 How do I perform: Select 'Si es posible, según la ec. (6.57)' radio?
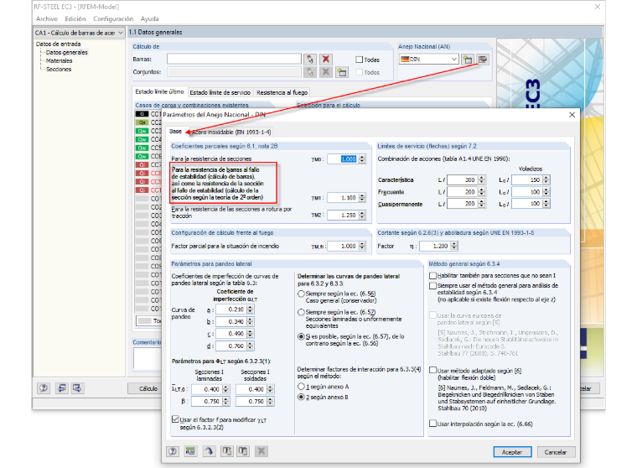301,336
